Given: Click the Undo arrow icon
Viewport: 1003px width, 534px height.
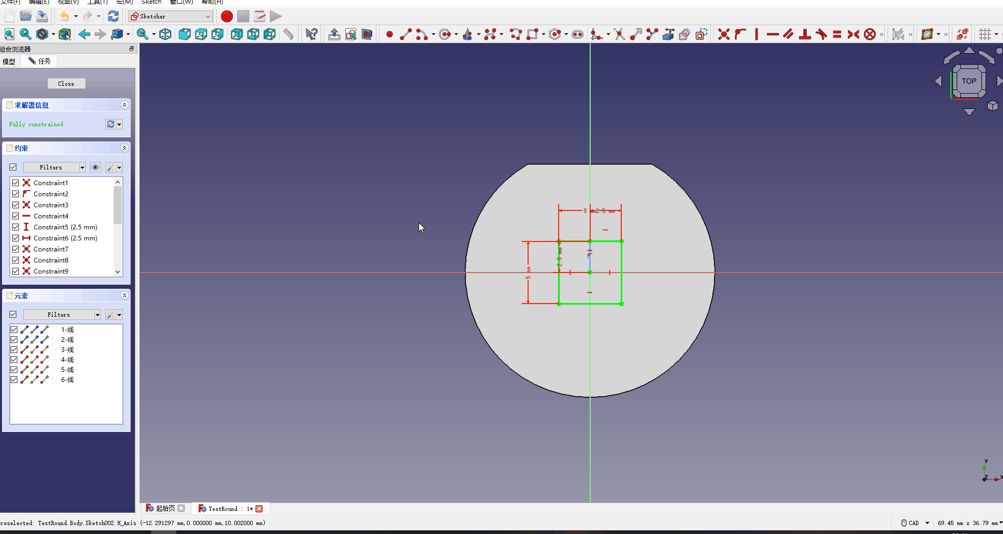Looking at the screenshot, I should [x=64, y=16].
